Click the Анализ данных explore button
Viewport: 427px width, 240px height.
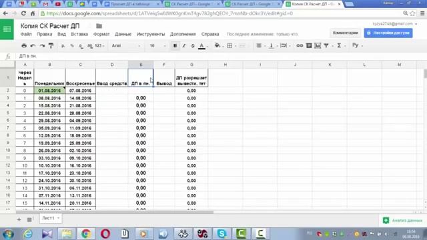tap(402, 221)
